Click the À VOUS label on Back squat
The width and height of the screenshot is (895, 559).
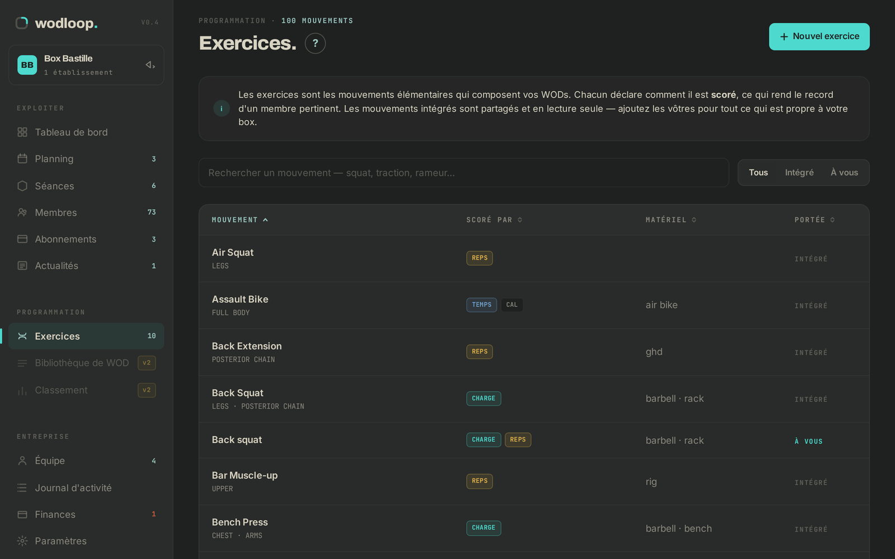coord(808,441)
